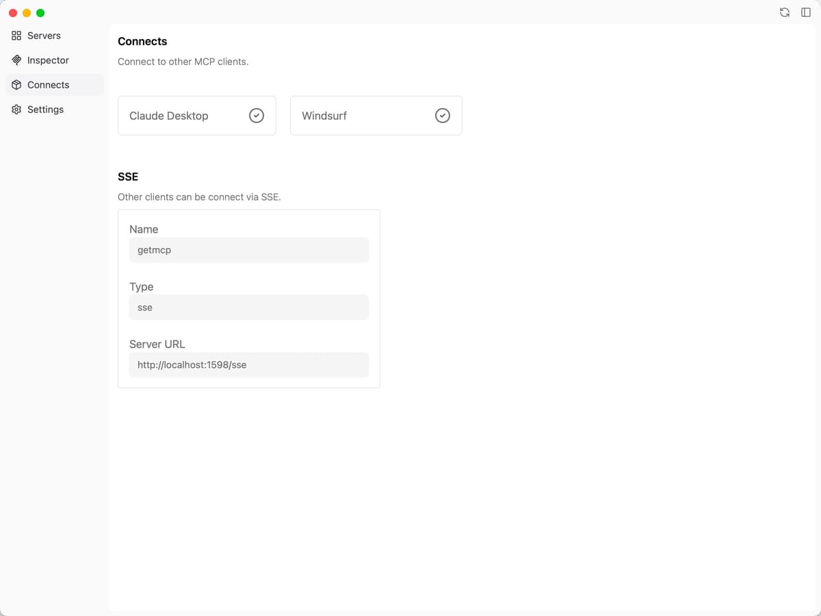This screenshot has height=616, width=821.
Task: Select the Claude Desktop client card
Action: click(x=197, y=116)
